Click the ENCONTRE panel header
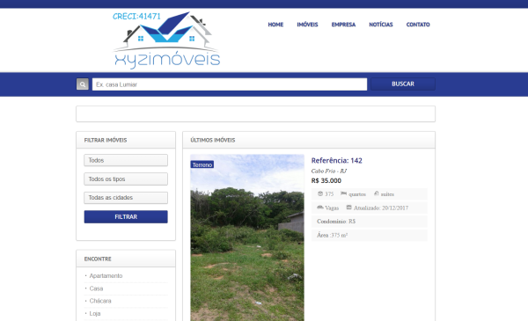The width and height of the screenshot is (528, 321). (x=126, y=259)
